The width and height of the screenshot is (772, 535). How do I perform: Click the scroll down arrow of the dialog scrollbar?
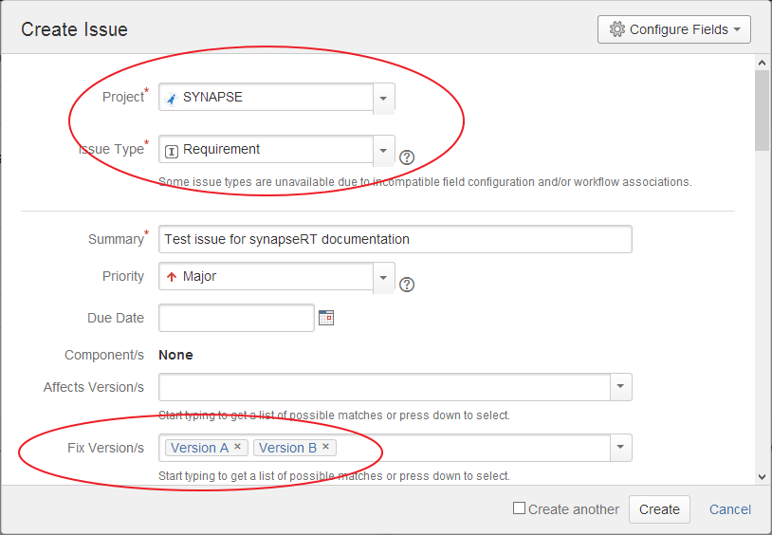[762, 476]
